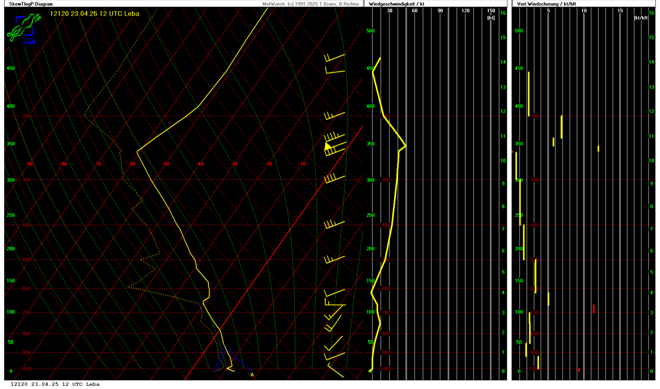
Task: Click the MetWatch copyright notice text
Action: point(312,4)
